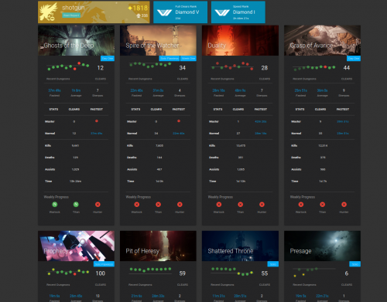Screen dimensions: 387x302
Task: Click the Solo Flawless tag on Prophecy card
Action: point(104,264)
